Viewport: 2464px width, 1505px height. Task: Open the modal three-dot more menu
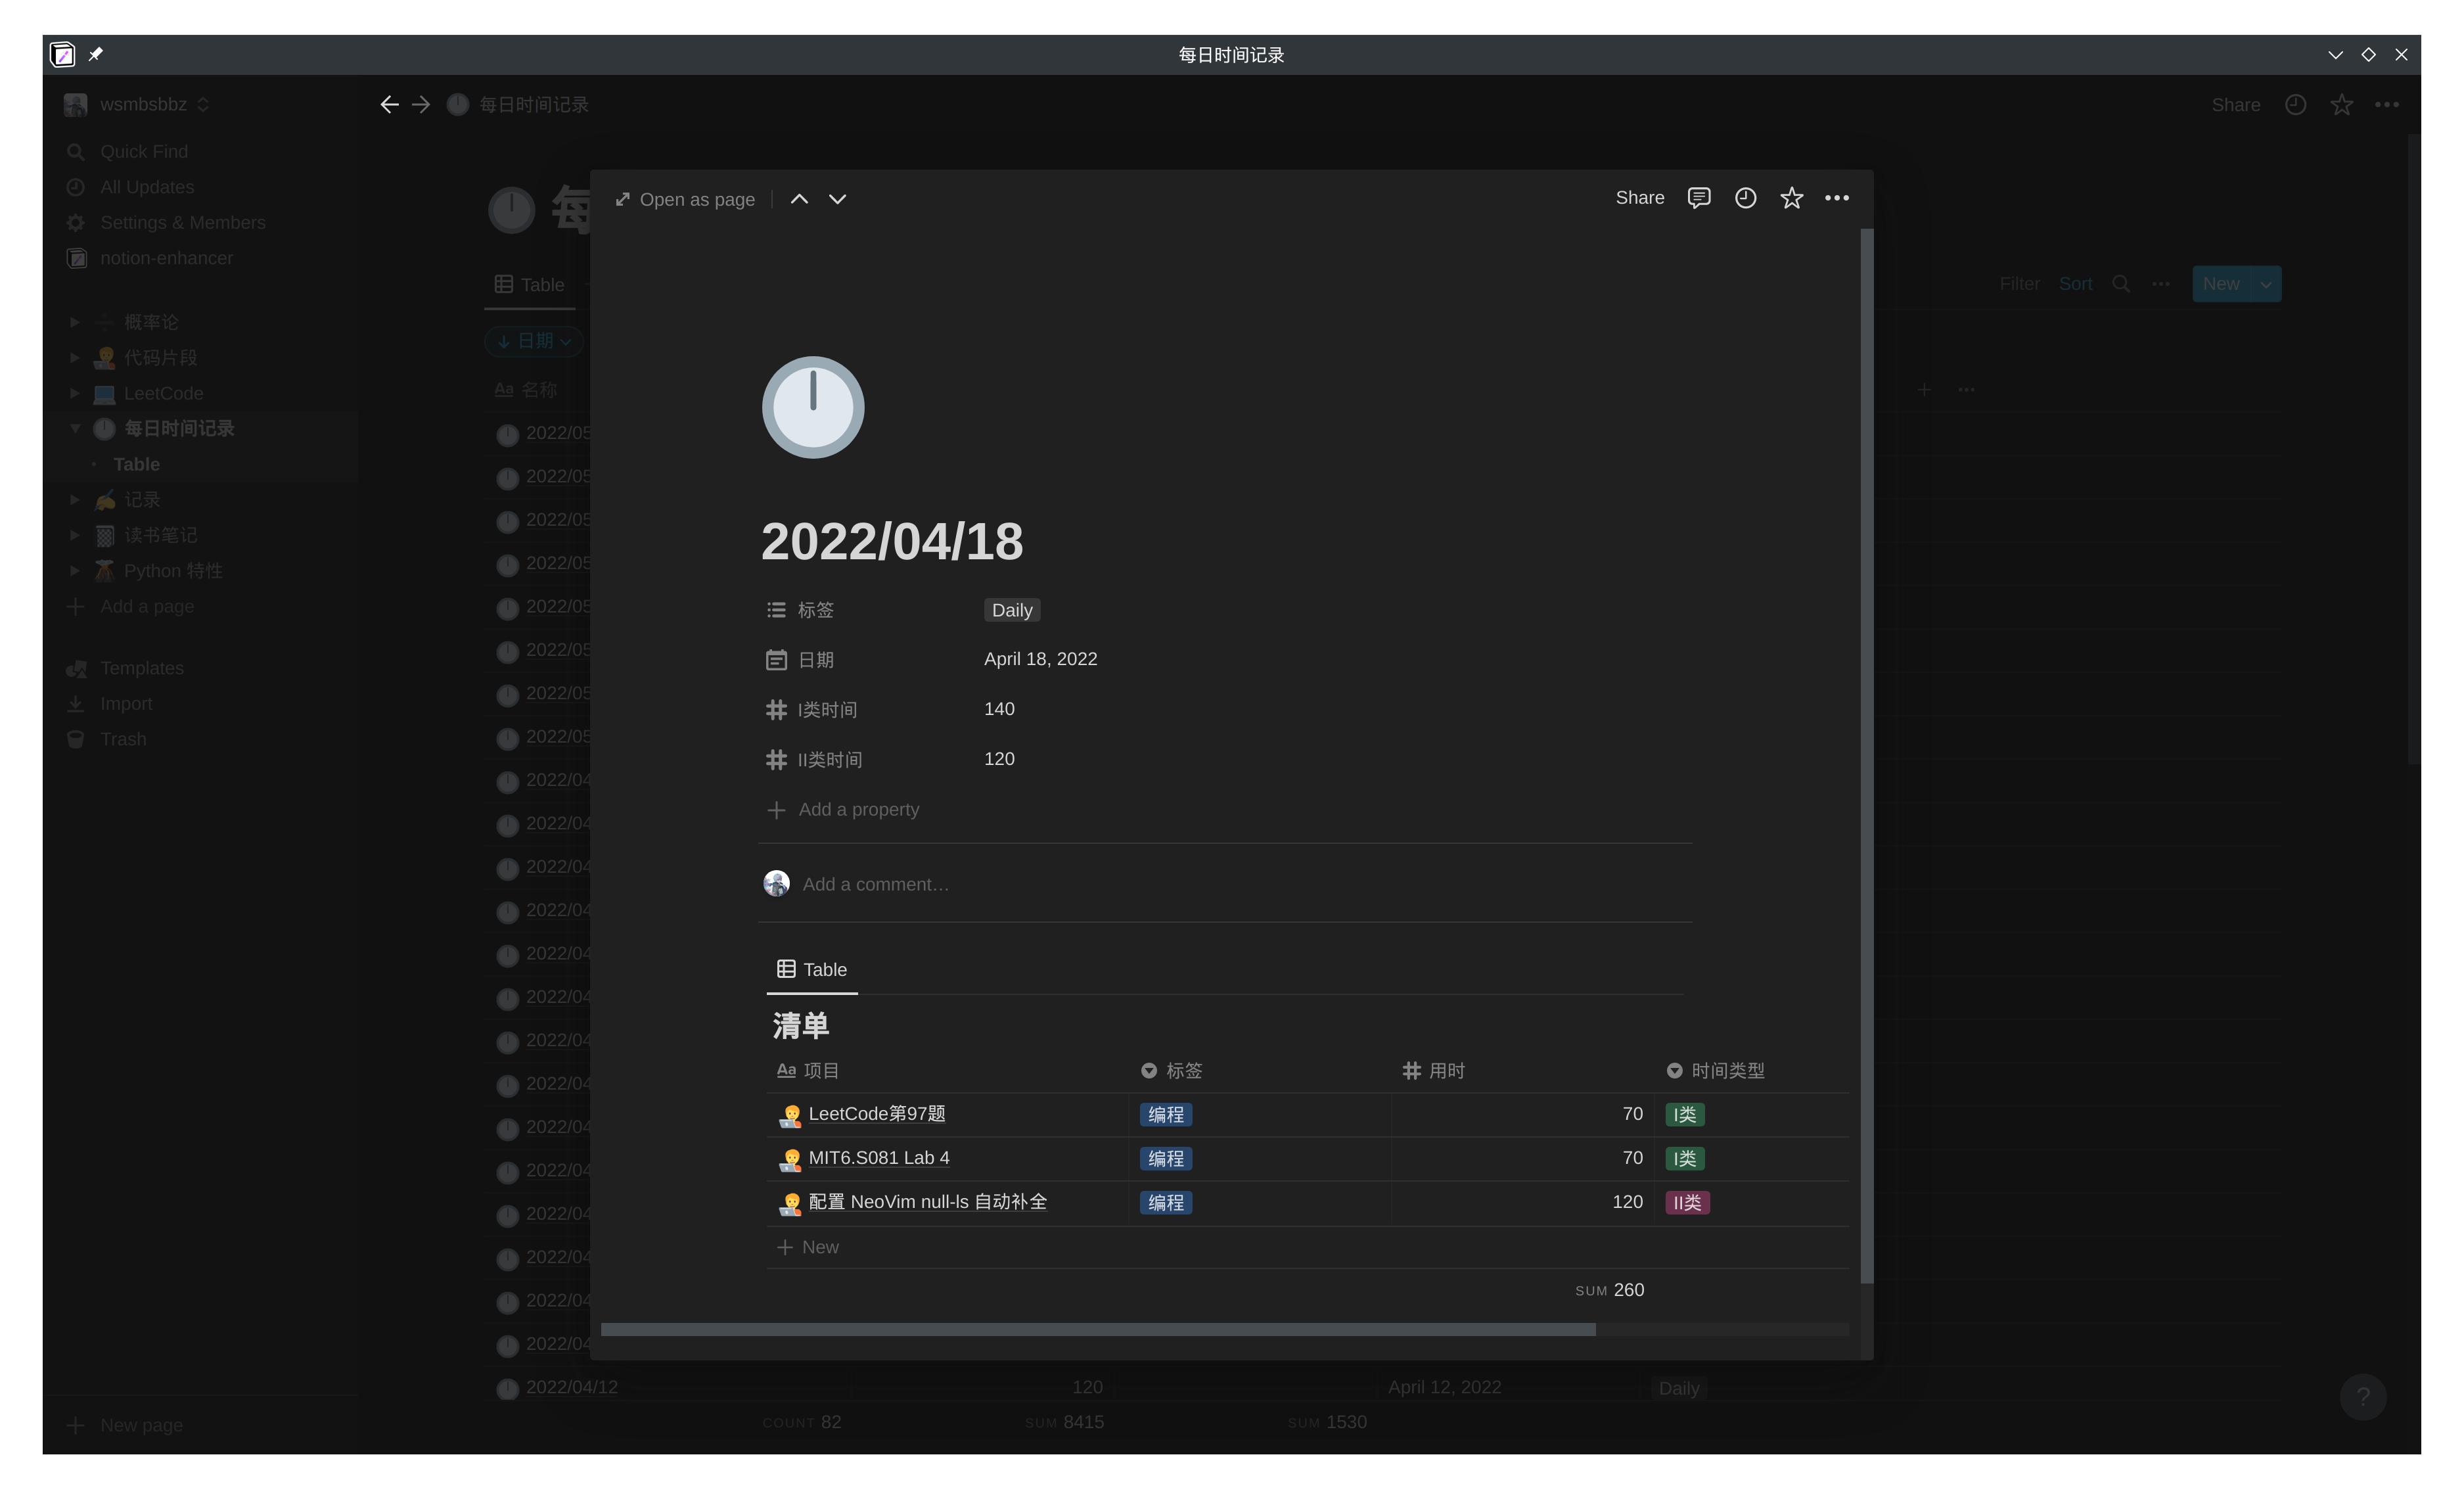coord(1837,198)
